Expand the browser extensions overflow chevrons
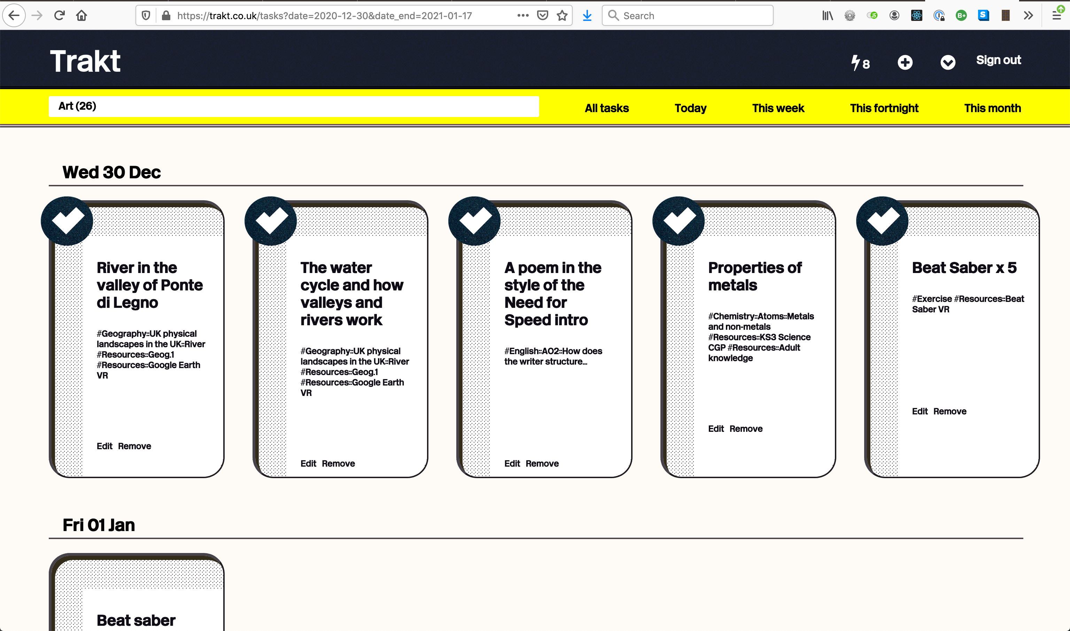The width and height of the screenshot is (1070, 631). pyautogui.click(x=1028, y=16)
